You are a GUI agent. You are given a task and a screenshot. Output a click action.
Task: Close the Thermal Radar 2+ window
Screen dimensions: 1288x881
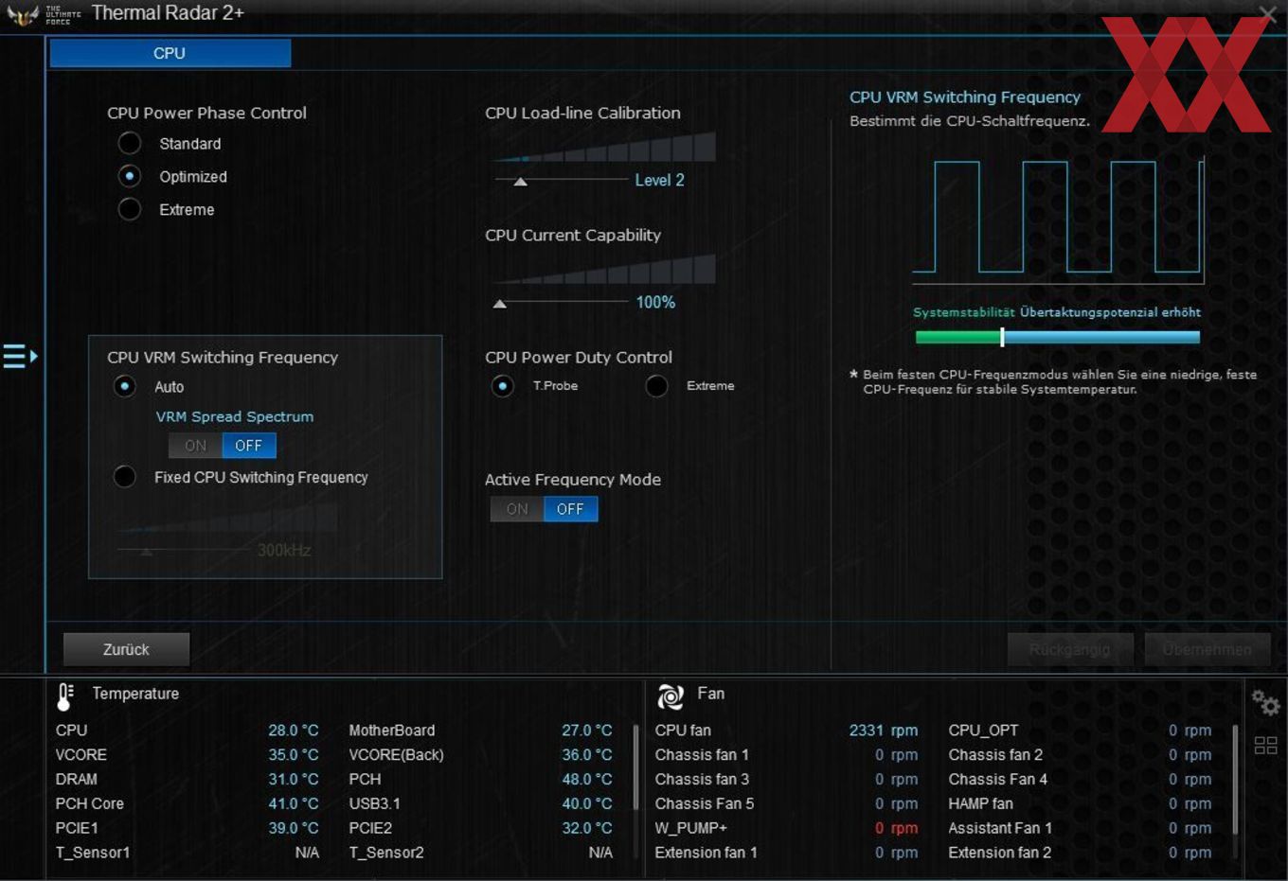coord(1267,13)
